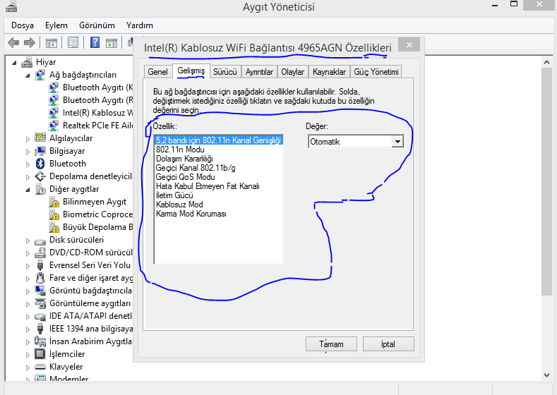The image size is (557, 395).
Task: Select Karma Mod Koruması property
Action: [x=219, y=214]
